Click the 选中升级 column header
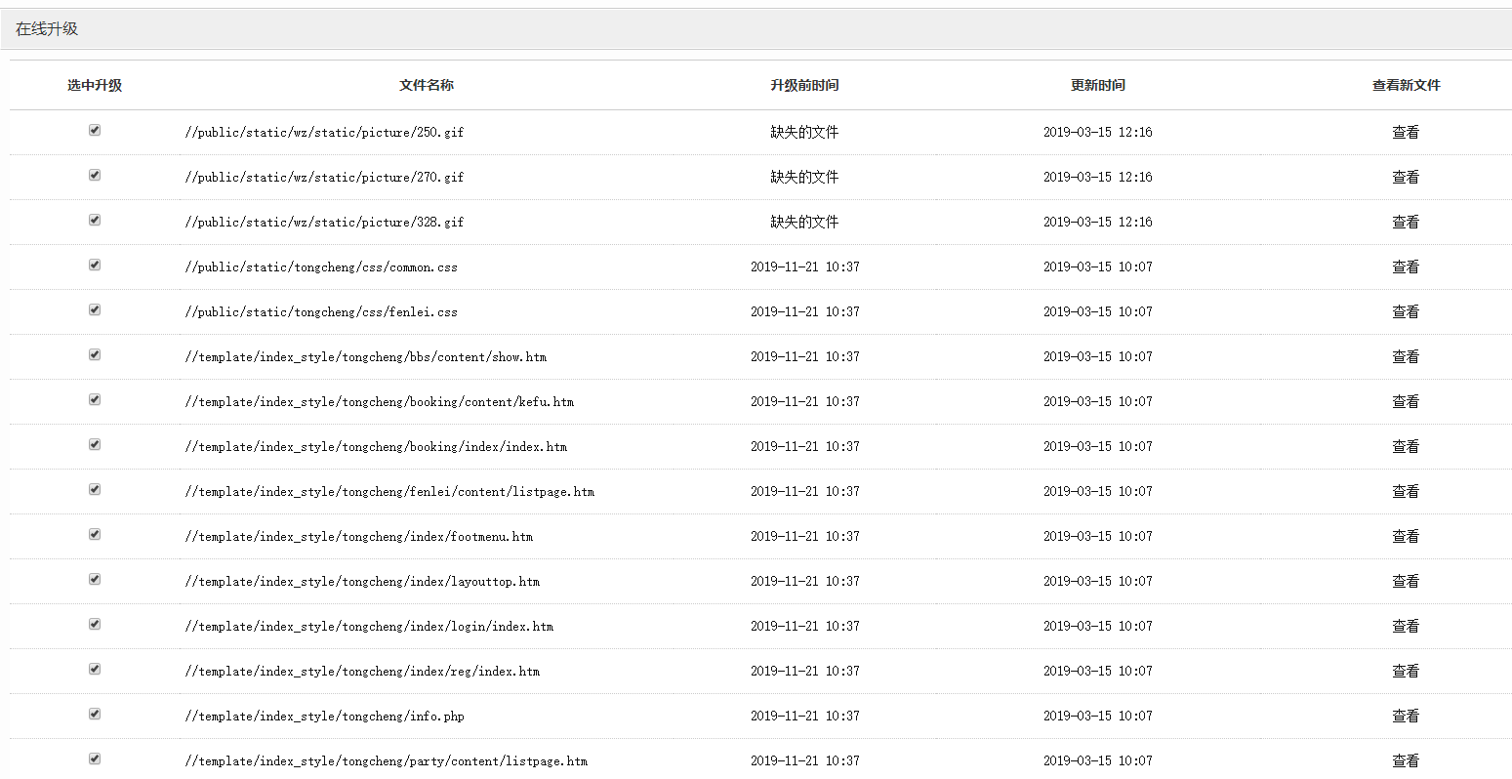Screen dimensions: 1512x779 (x=95, y=86)
